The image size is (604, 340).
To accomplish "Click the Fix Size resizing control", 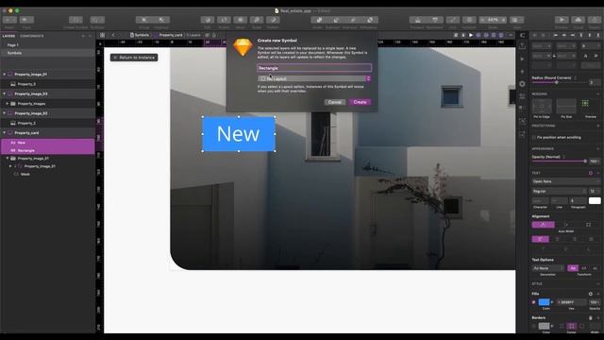I will (566, 107).
